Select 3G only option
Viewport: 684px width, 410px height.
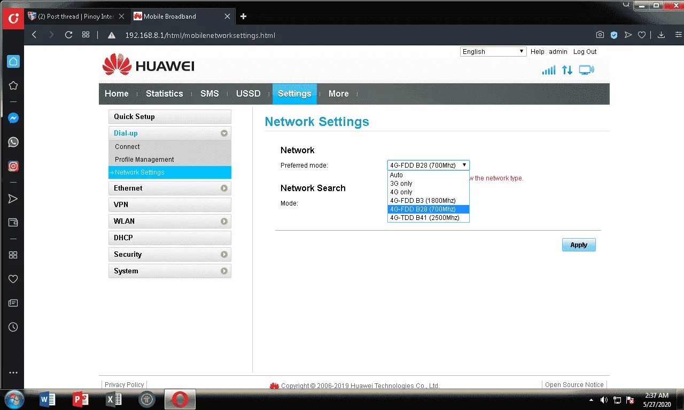tap(429, 184)
